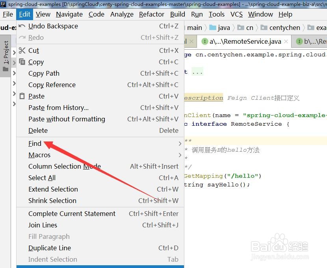327x268 pixels.
Task: Choose Shrink Selection entry
Action: point(100,201)
